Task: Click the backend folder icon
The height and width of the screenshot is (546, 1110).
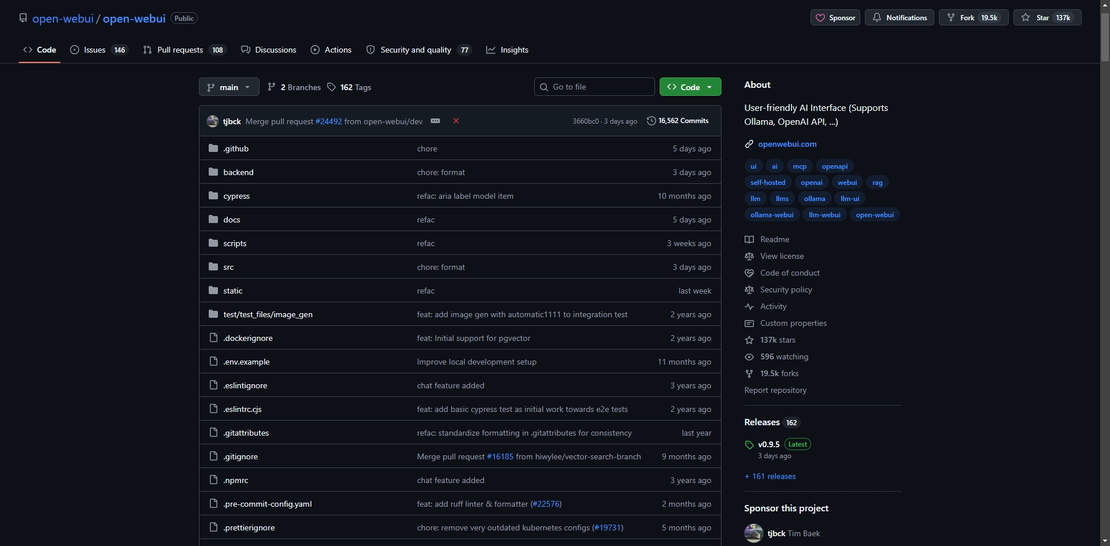Action: (x=213, y=172)
